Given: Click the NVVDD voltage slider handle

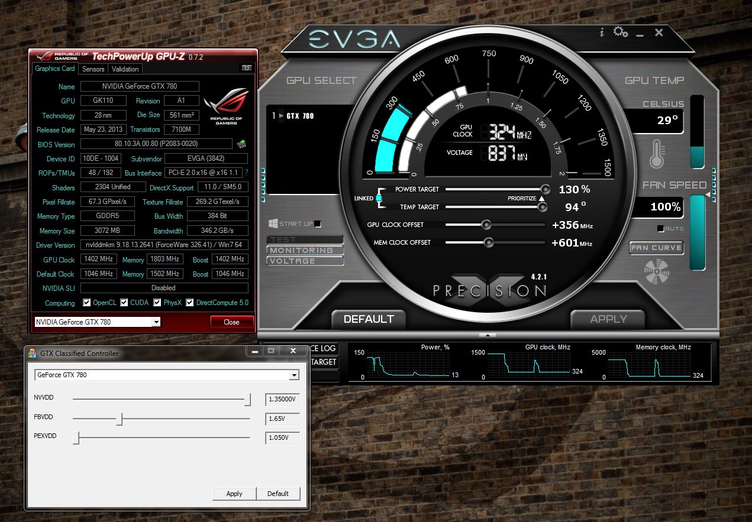Looking at the screenshot, I should click(248, 400).
